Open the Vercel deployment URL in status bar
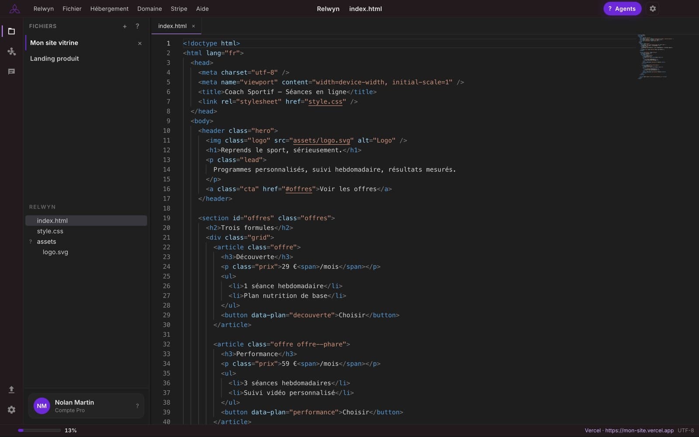Screen dimensions: 699x437 (629, 430)
